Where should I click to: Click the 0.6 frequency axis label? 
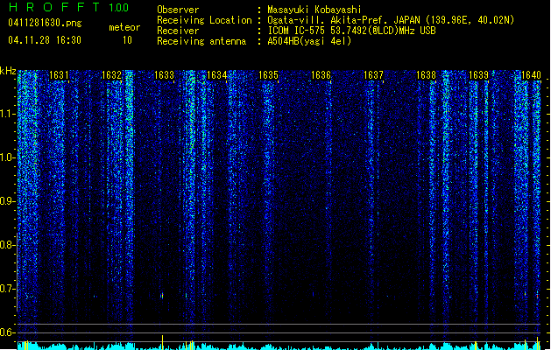pos(8,332)
